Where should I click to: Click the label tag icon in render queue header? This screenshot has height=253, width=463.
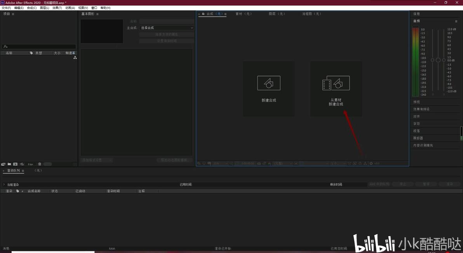pyautogui.click(x=17, y=191)
